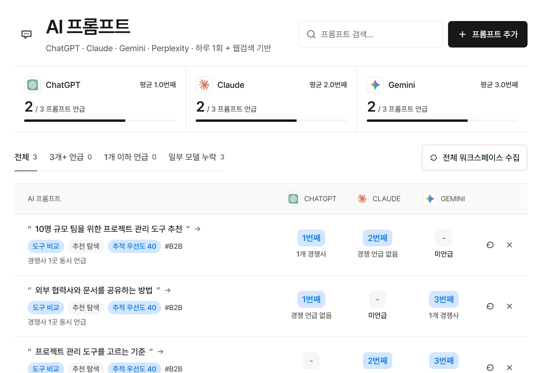Screen dimensions: 542x373
Task: Switch to the 1개 이하 언급 tab
Action: pyautogui.click(x=130, y=157)
